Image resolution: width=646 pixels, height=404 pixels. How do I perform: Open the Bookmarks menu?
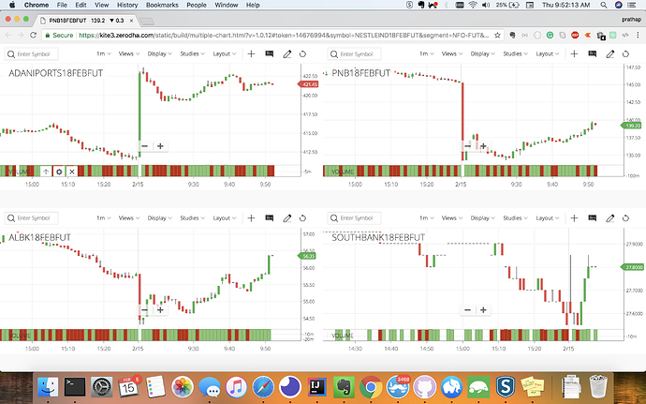click(162, 5)
